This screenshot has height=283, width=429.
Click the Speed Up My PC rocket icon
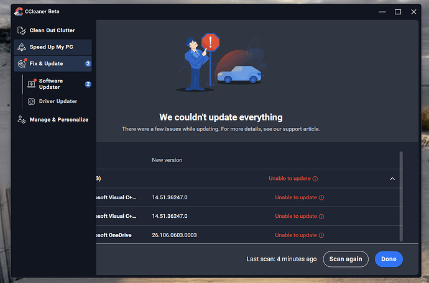click(22, 47)
